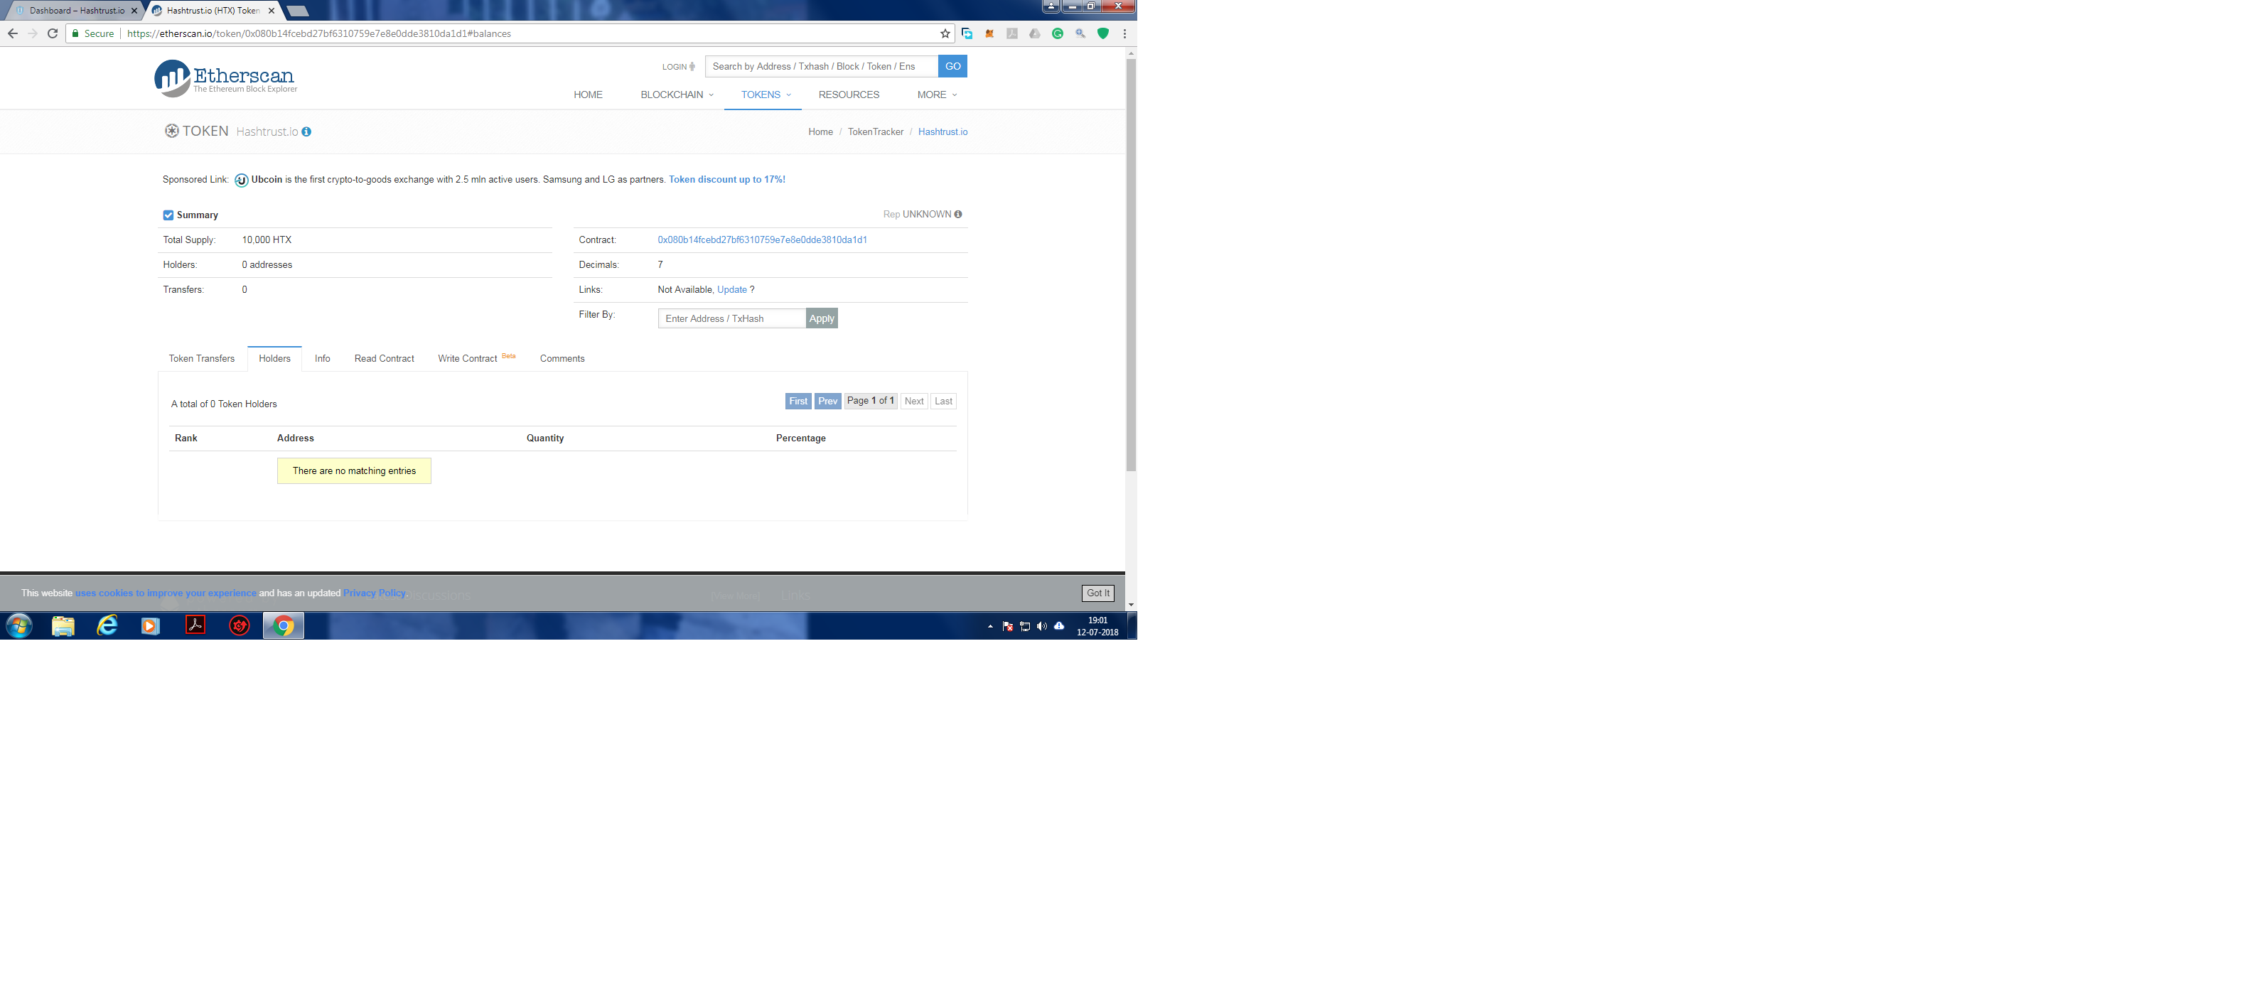Open the Grammarly extension icon

[1058, 33]
